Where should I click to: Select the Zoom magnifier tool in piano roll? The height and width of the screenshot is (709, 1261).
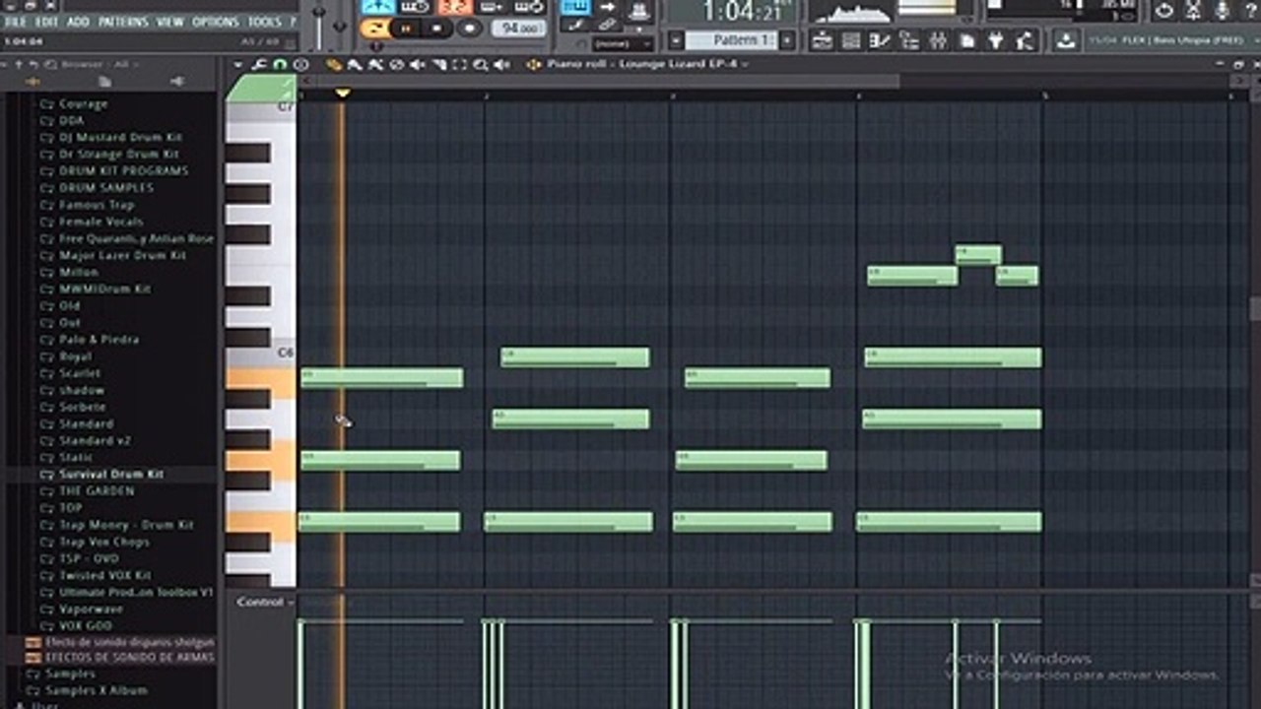(x=480, y=65)
